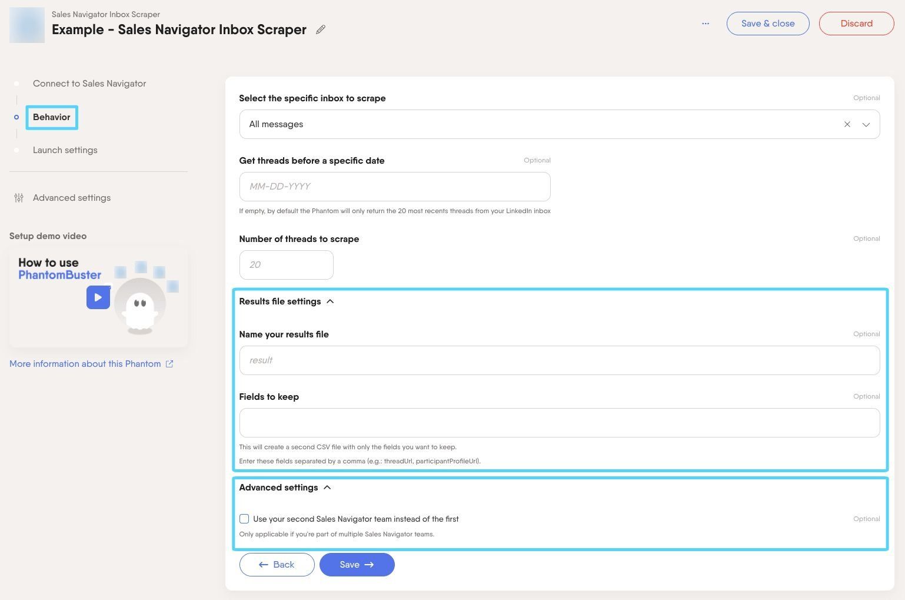Click the Advanced settings sliders icon in sidebar

coord(19,198)
